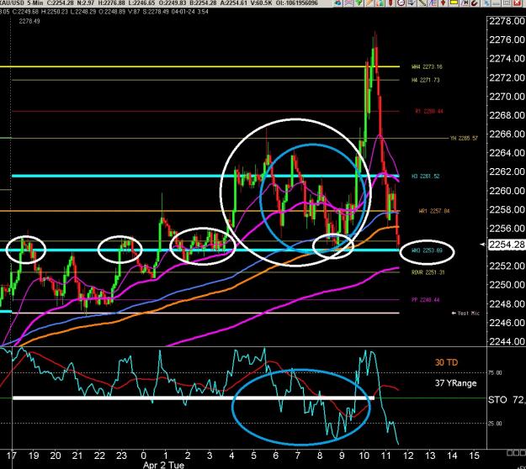
Task: Click the 25.00 stochastic level label
Action: click(495, 424)
